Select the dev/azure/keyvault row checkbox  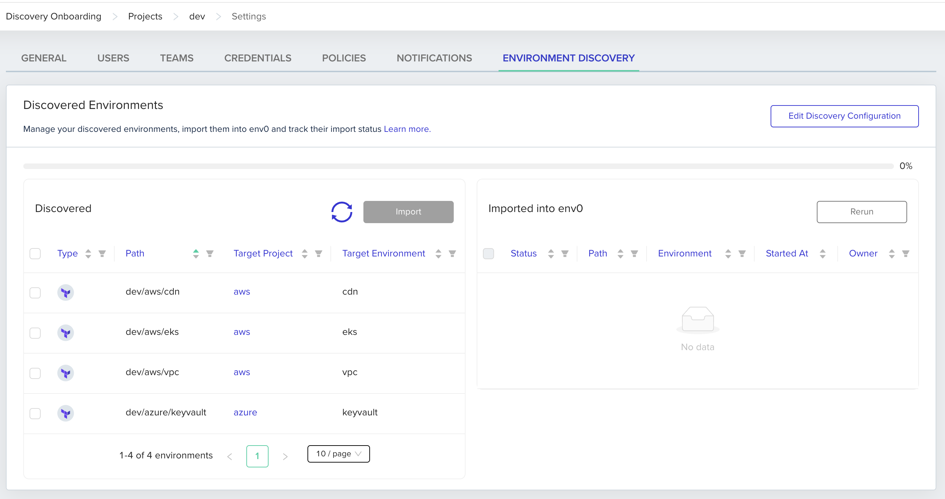point(35,413)
